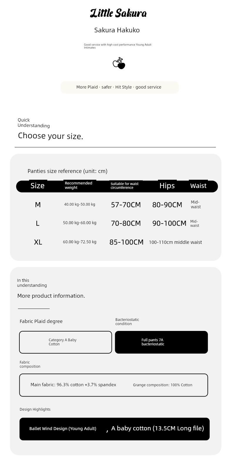This screenshot has width=232, height=463.
Task: Select the L size row label
Action: coord(38,223)
